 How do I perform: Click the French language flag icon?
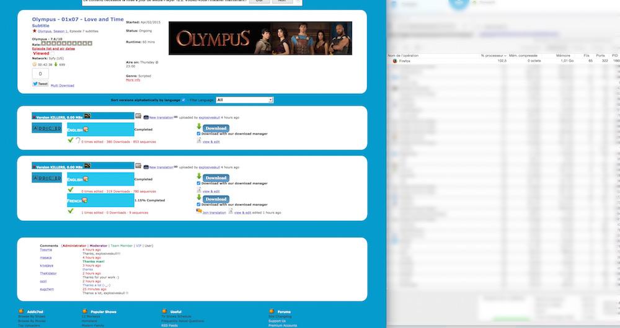click(85, 200)
